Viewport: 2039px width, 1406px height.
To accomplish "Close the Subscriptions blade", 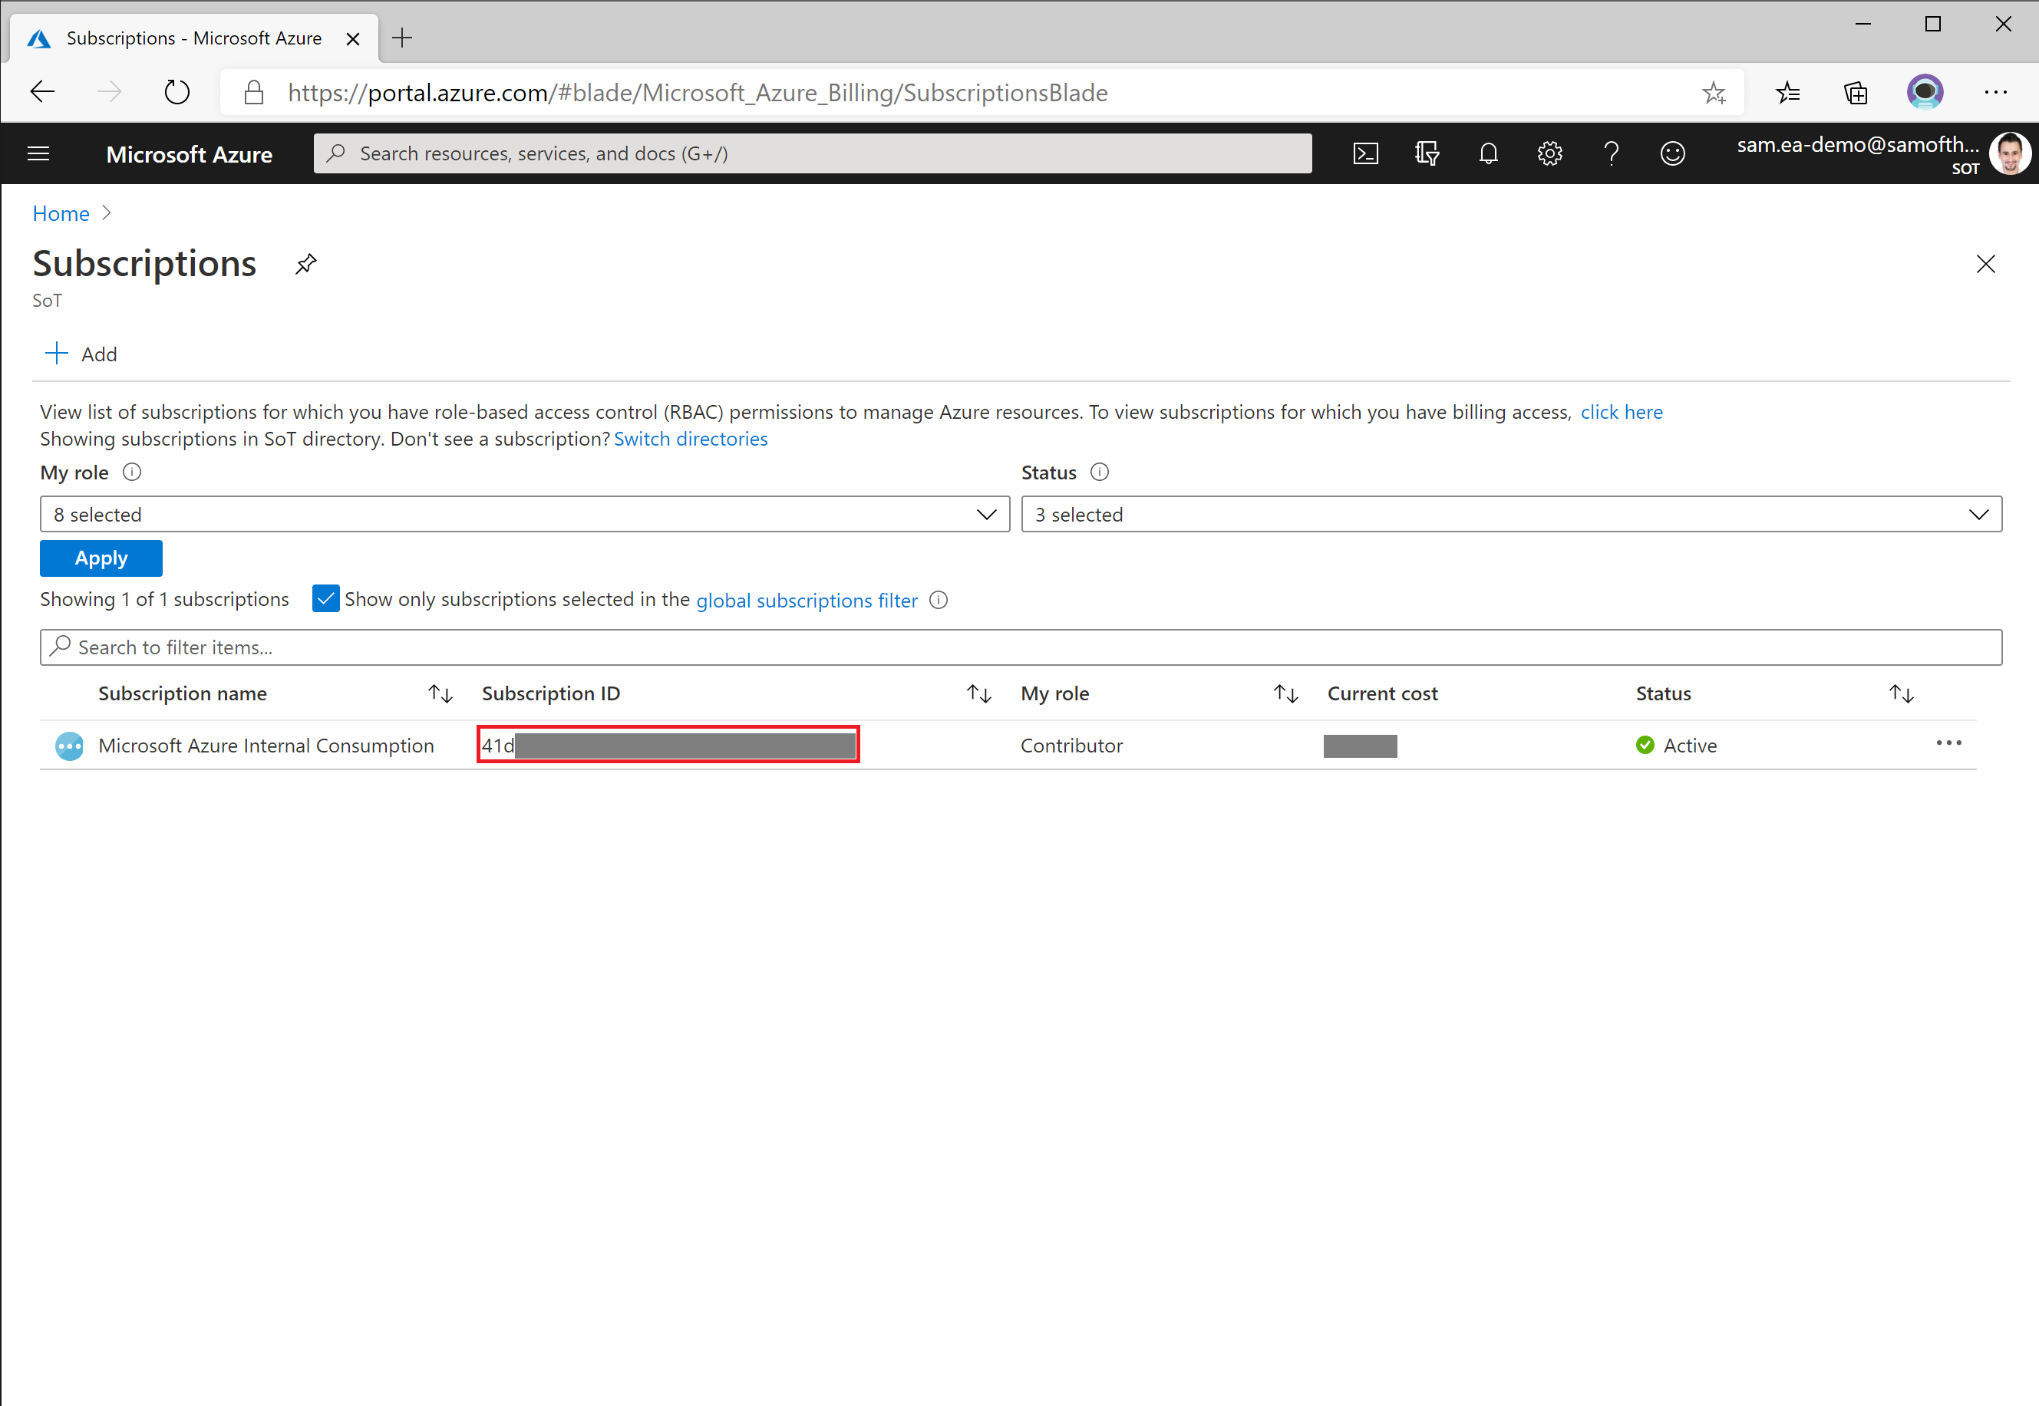I will click(x=1985, y=263).
